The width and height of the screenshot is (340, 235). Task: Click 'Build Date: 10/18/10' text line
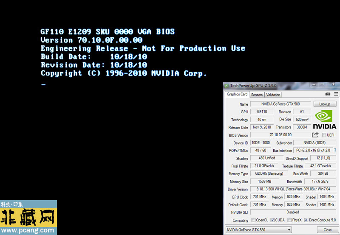pos(94,57)
